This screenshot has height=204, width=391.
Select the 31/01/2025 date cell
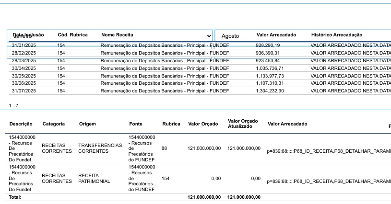pos(24,45)
